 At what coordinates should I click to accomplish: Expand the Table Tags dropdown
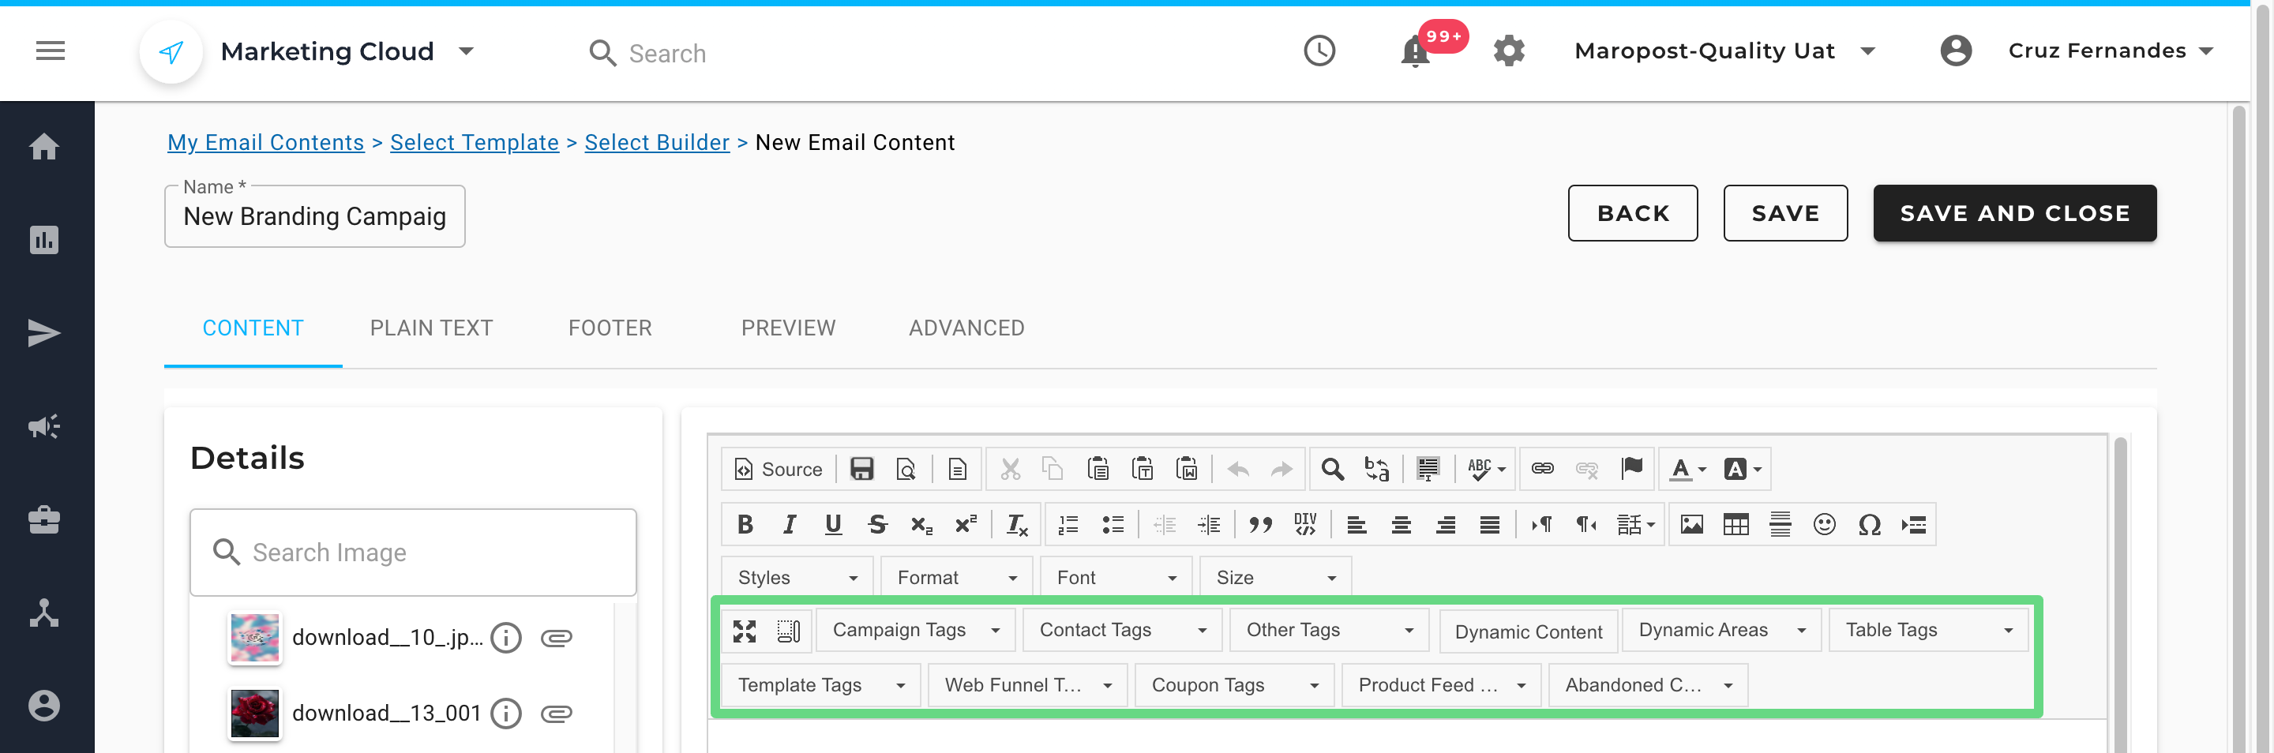(1928, 631)
